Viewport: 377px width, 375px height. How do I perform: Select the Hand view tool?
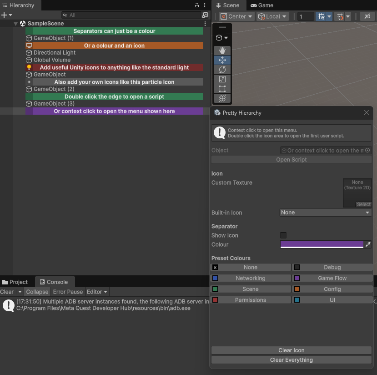[222, 51]
